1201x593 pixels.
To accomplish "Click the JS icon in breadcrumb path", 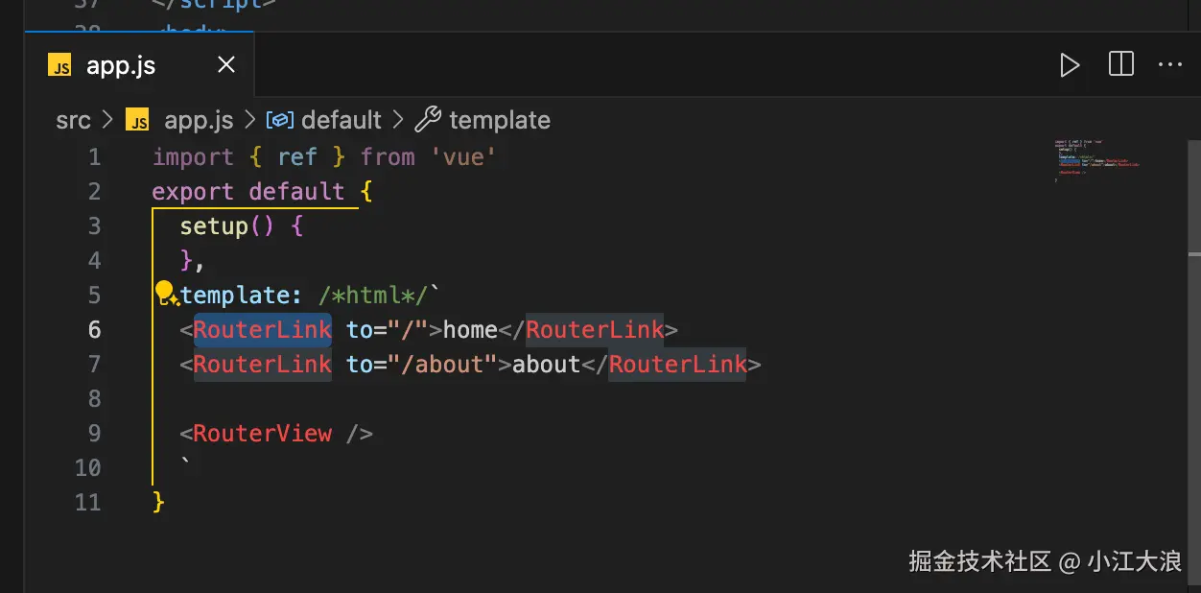I will coord(139,121).
